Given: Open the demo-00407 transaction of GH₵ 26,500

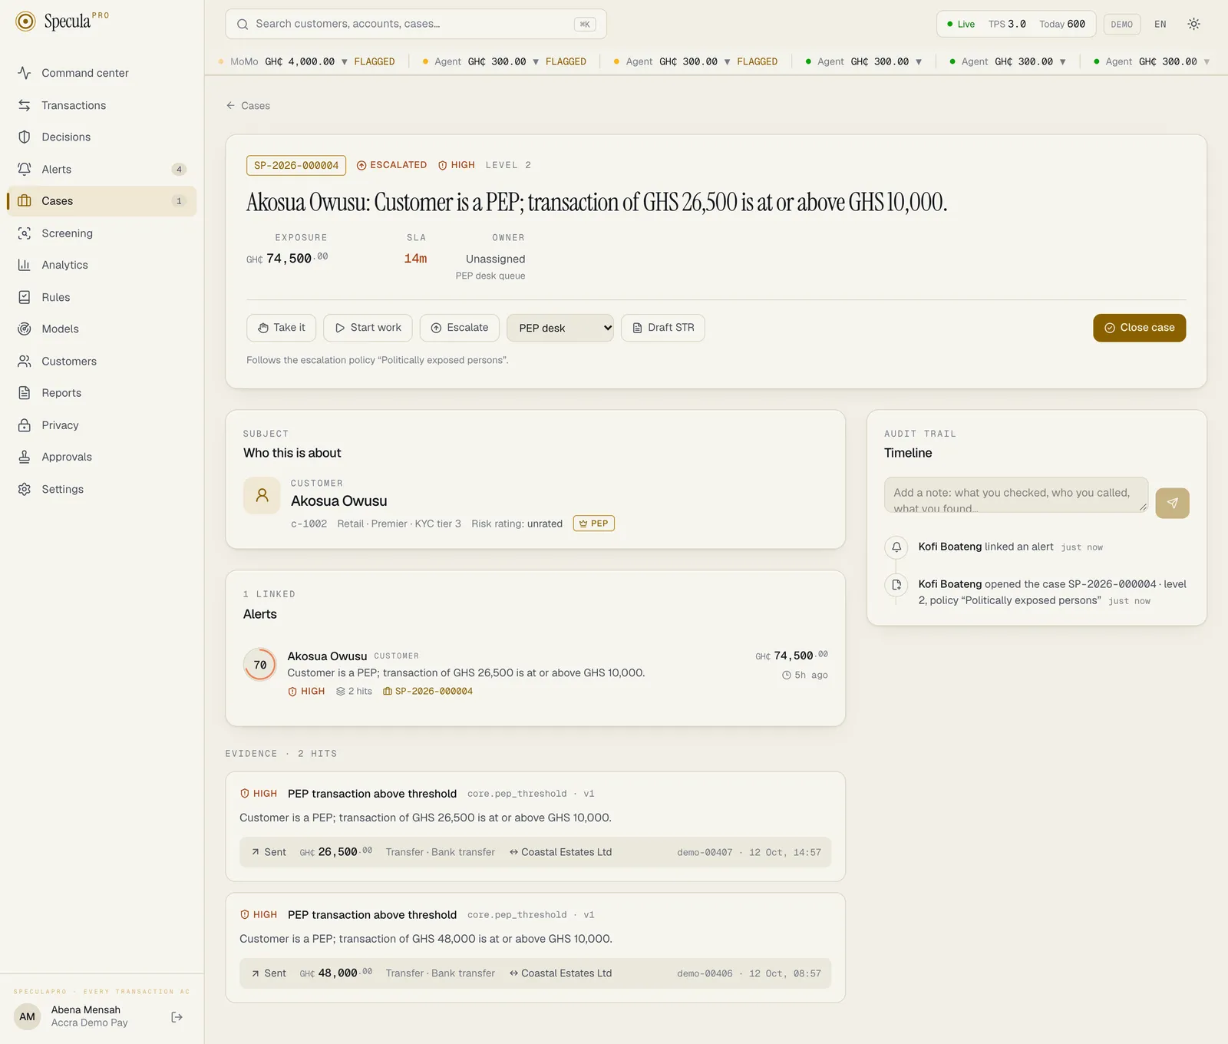Looking at the screenshot, I should (535, 852).
